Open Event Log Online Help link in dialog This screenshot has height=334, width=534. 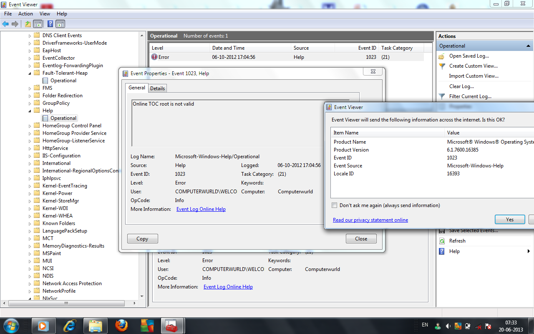pyautogui.click(x=201, y=209)
